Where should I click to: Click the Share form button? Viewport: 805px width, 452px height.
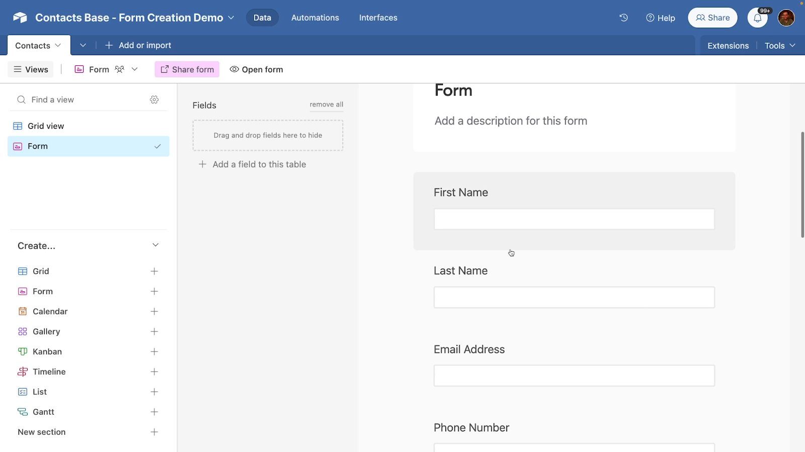pos(187,69)
